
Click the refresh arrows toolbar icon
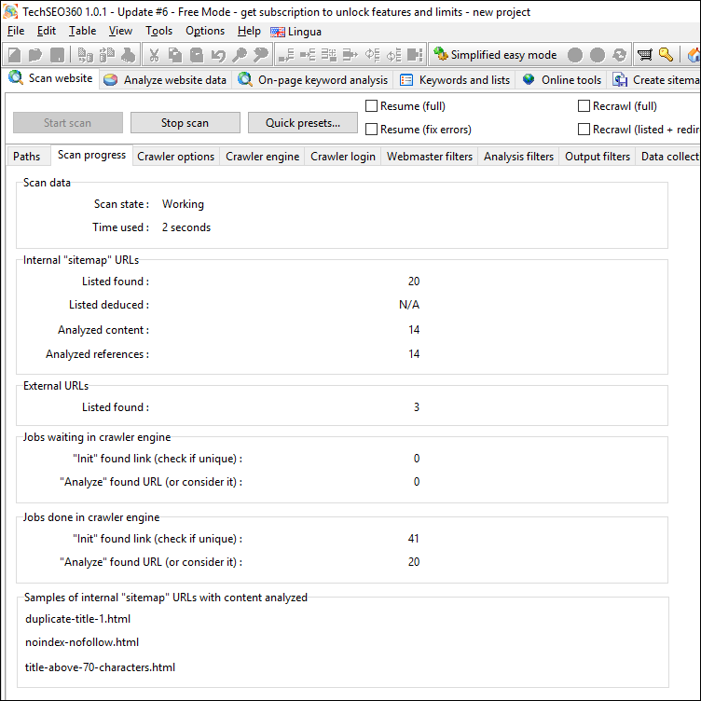[620, 55]
